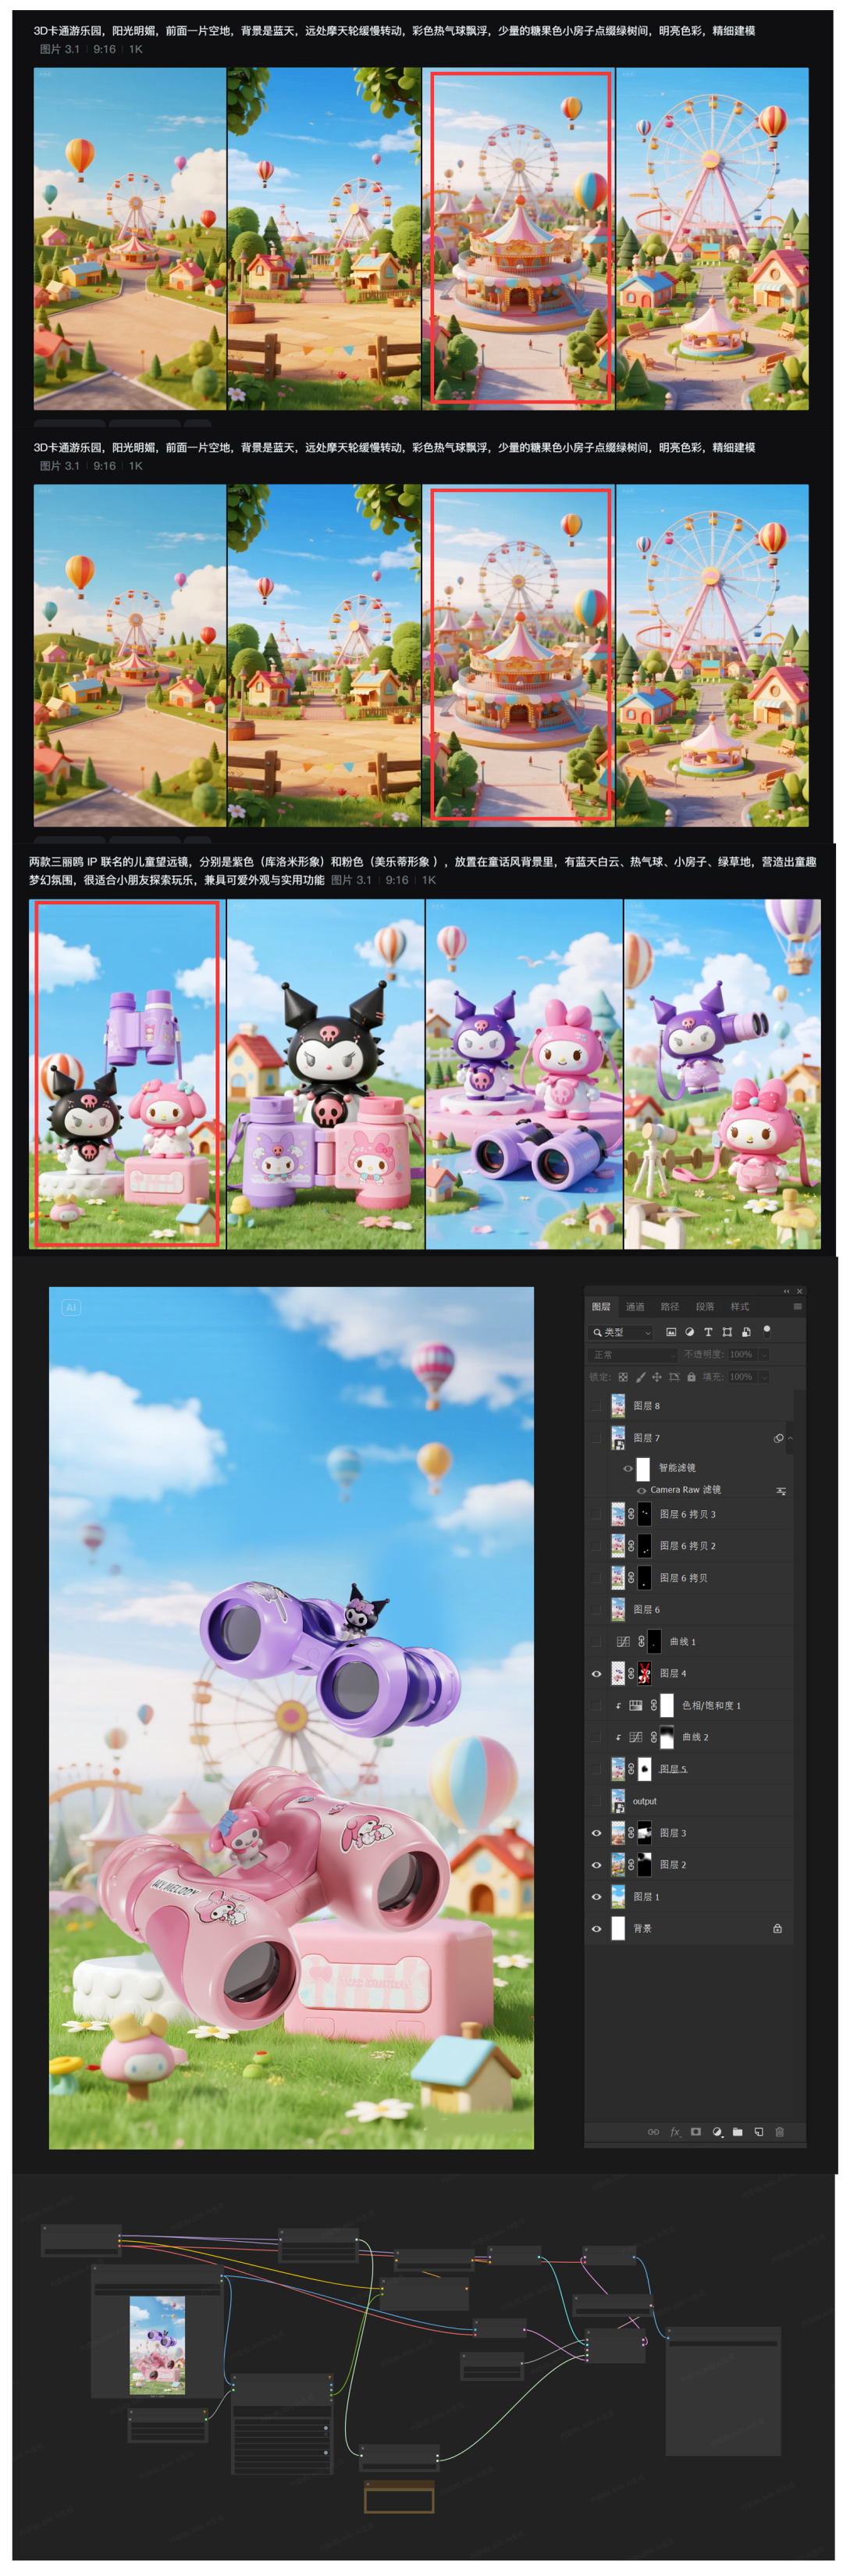Screen dimensions: 843x2576
Task: Toggle visibility of 智能滤镜
Action: click(x=628, y=1468)
